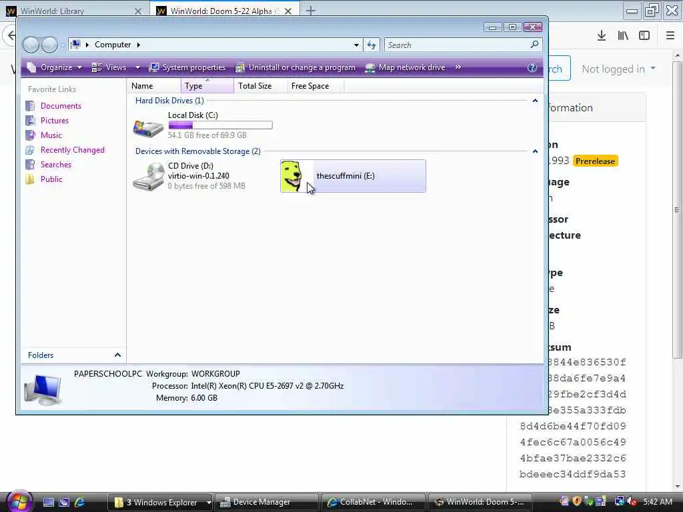Switch to Device Manager in taskbar
683x512 pixels.
(265, 503)
